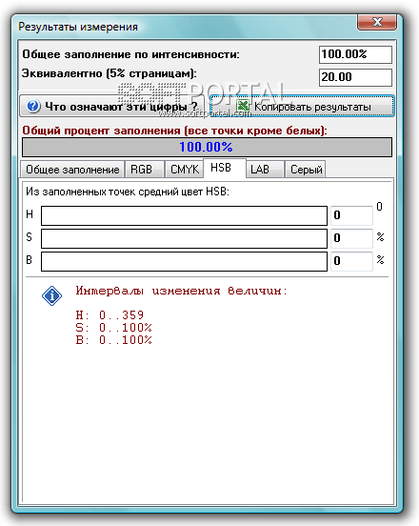Click the B value bar
Viewport: 419px width, 526px height.
click(184, 261)
